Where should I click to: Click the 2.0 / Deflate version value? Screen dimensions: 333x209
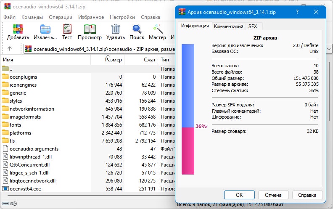pyautogui.click(x=306, y=45)
